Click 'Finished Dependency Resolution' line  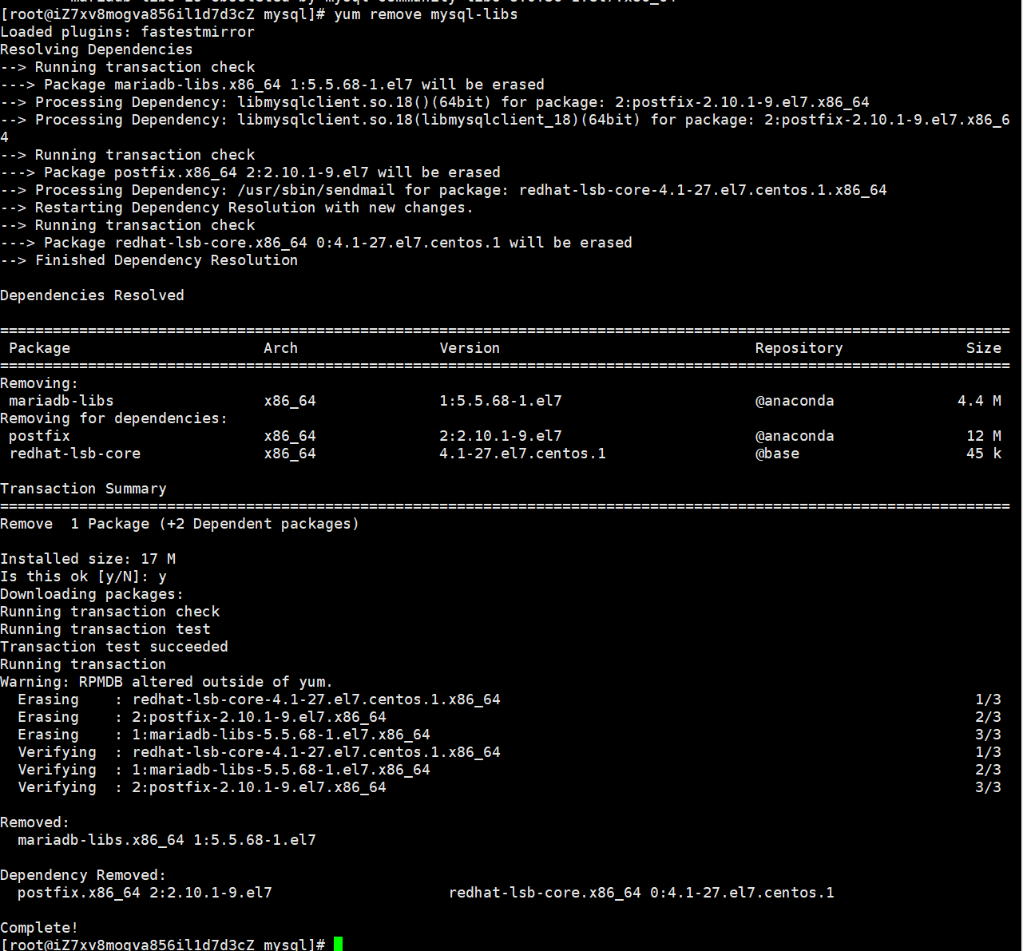pyautogui.click(x=149, y=260)
